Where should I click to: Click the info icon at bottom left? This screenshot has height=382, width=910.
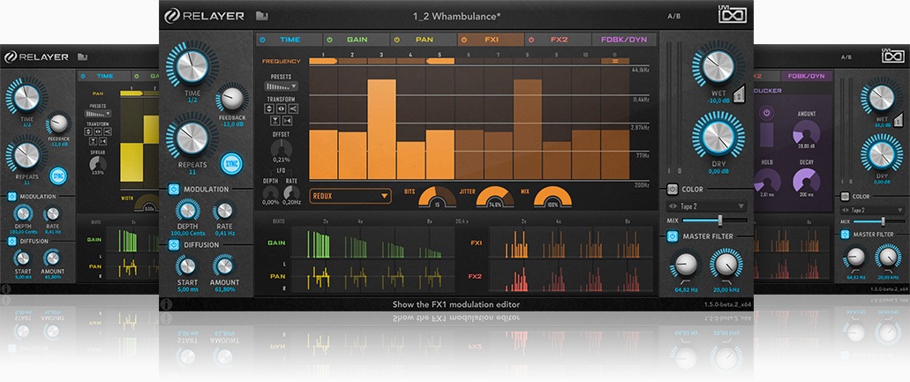point(167,305)
